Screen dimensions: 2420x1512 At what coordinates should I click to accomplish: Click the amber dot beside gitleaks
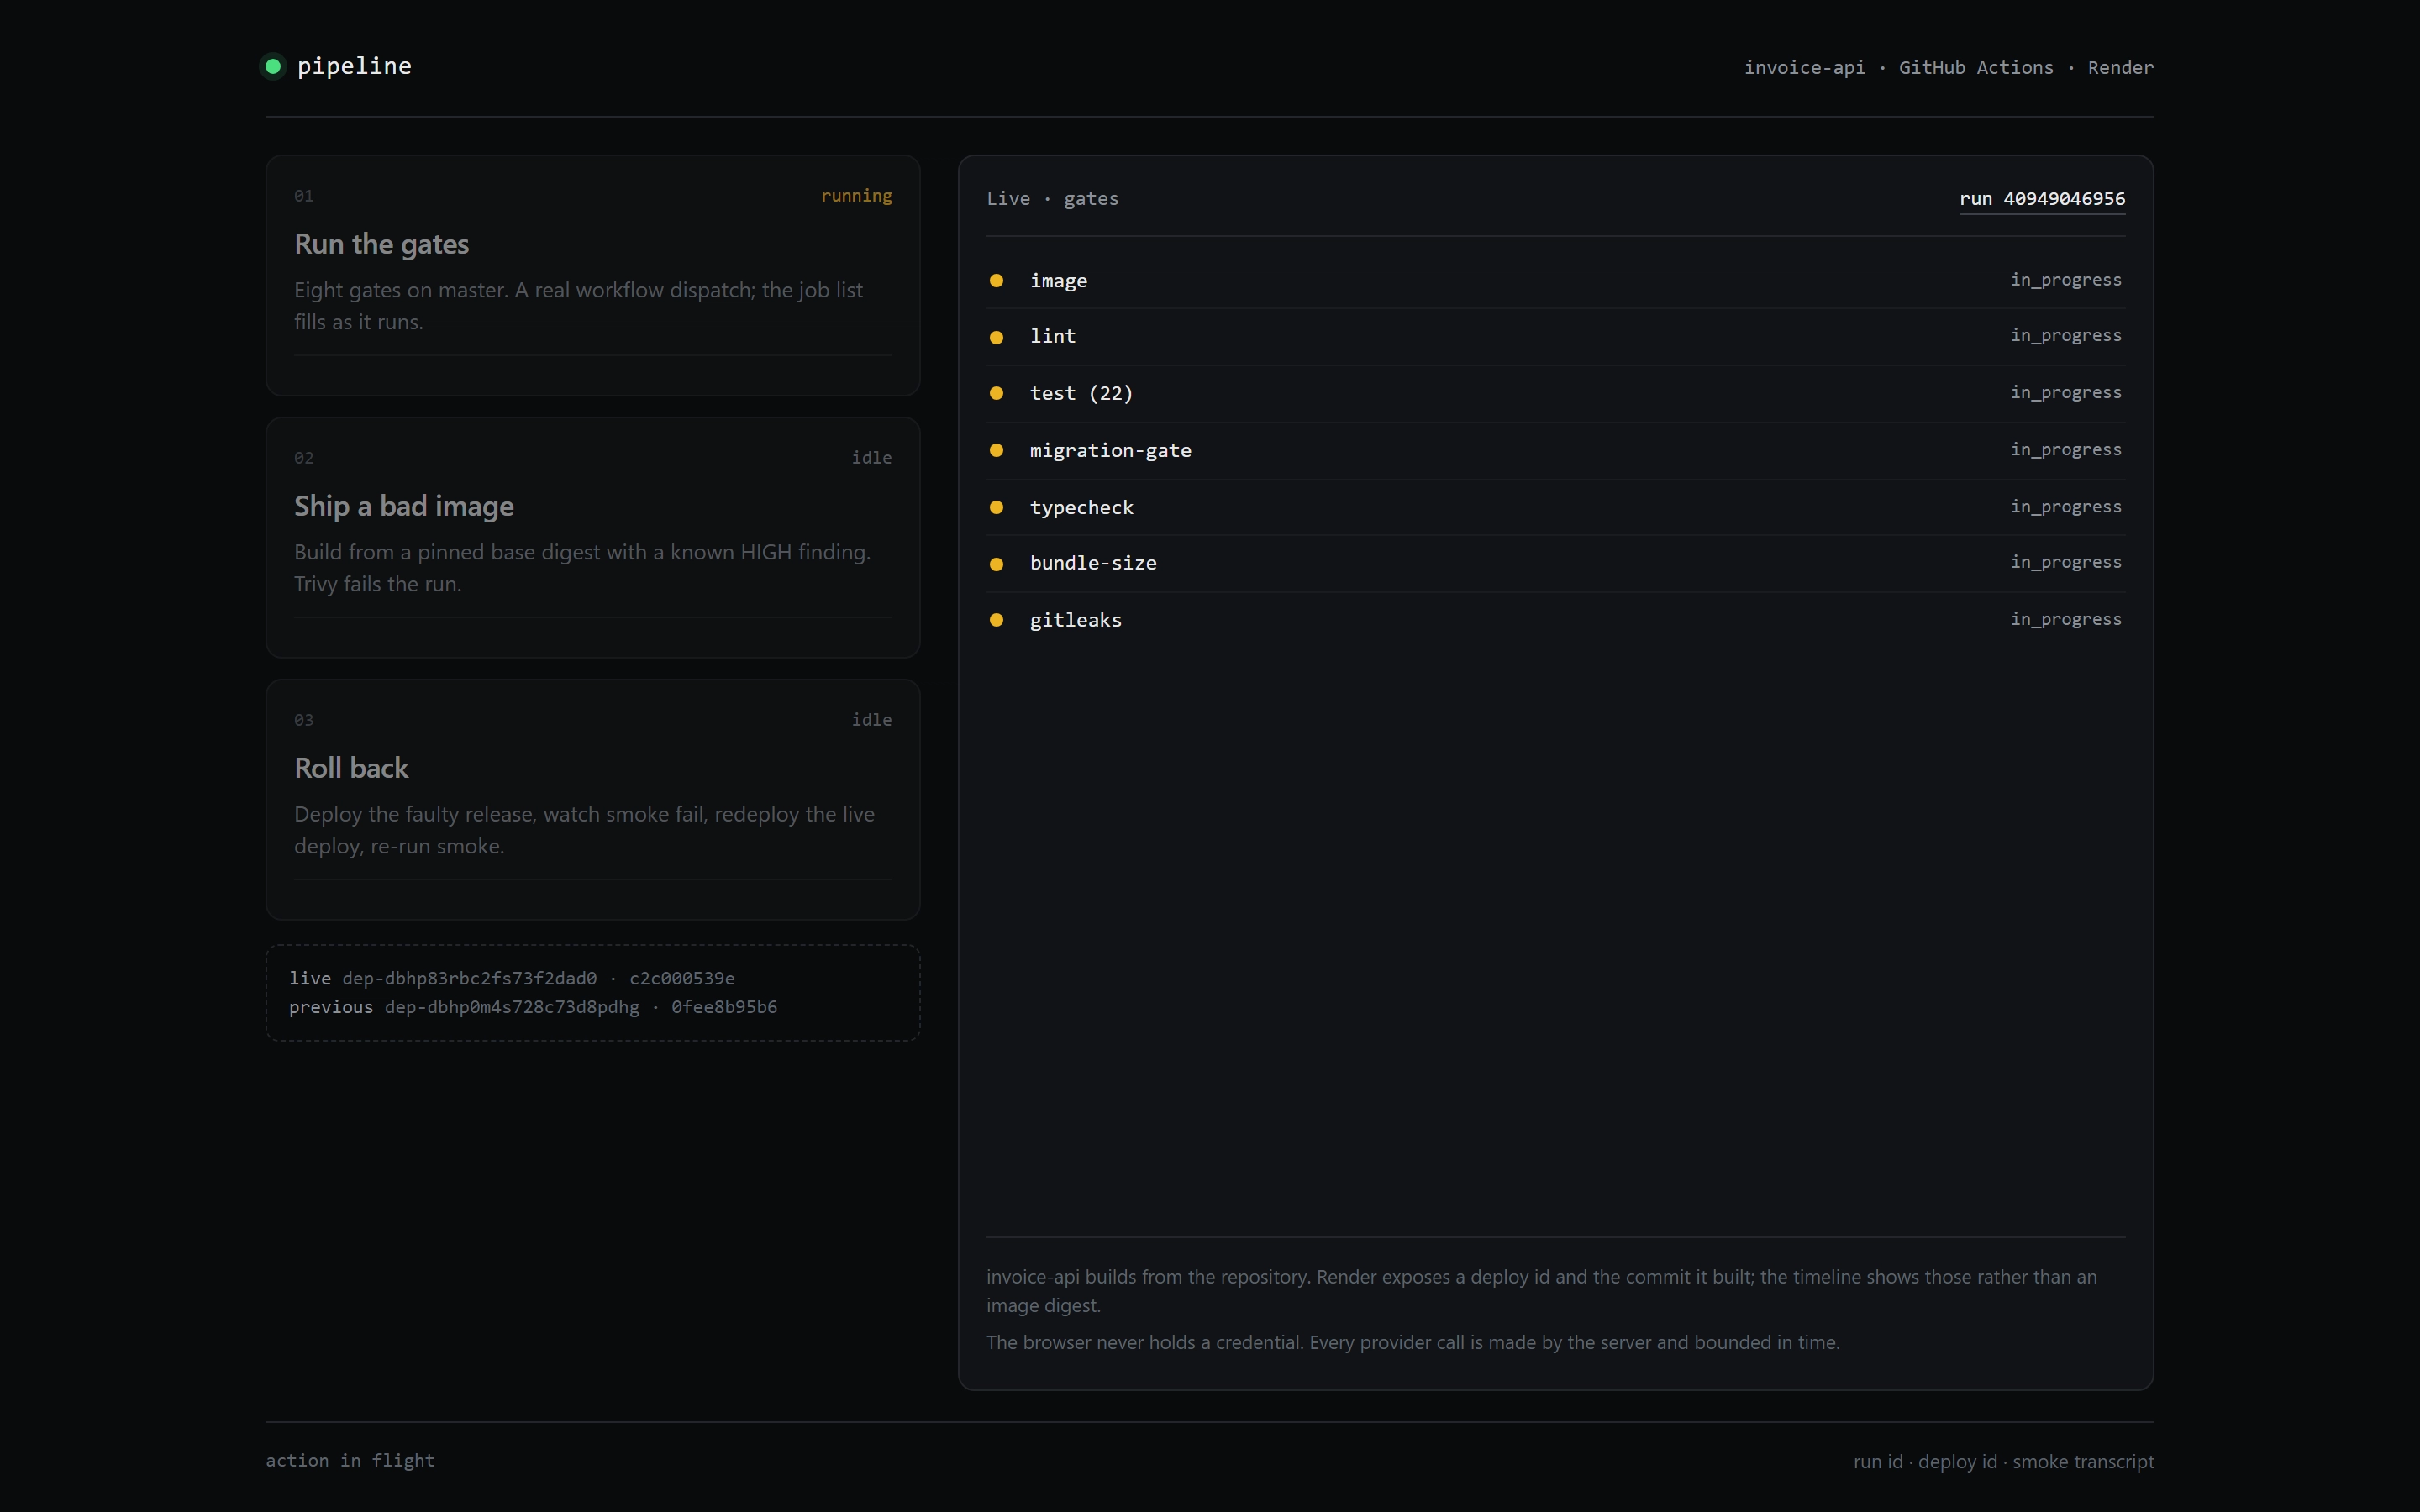tap(996, 620)
